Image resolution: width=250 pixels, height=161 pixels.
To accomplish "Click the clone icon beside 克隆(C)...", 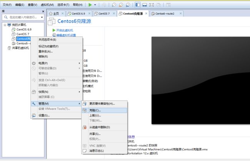I will click(x=85, y=110).
